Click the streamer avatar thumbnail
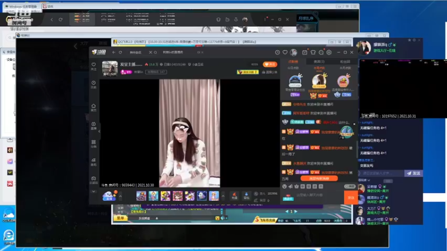This screenshot has width=447, height=251. (x=110, y=69)
